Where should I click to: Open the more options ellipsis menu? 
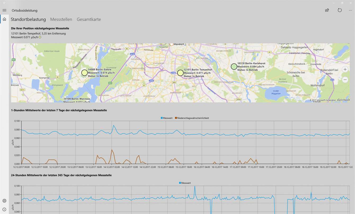coord(350,10)
